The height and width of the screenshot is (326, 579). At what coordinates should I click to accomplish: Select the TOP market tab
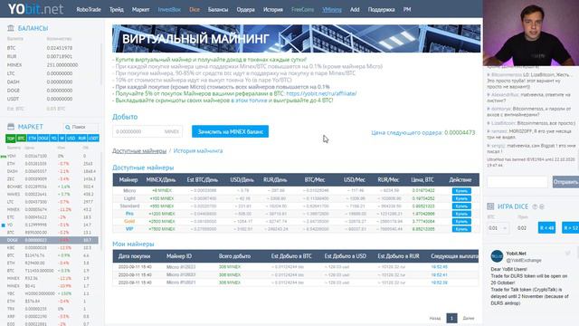point(10,139)
